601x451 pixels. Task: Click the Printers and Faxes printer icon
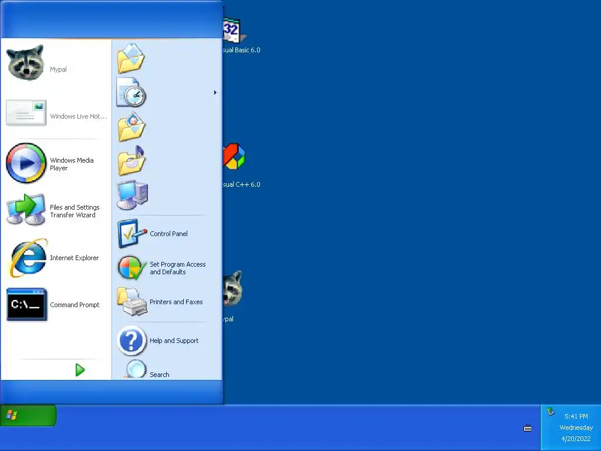132,302
